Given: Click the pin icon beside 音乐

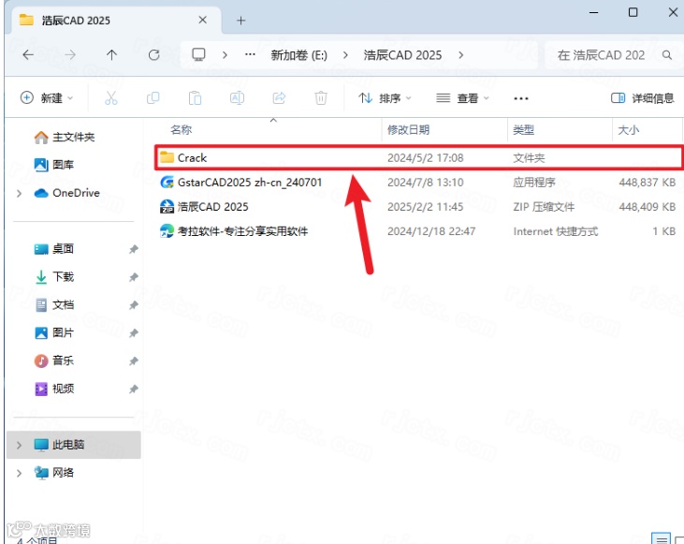Looking at the screenshot, I should tap(134, 361).
